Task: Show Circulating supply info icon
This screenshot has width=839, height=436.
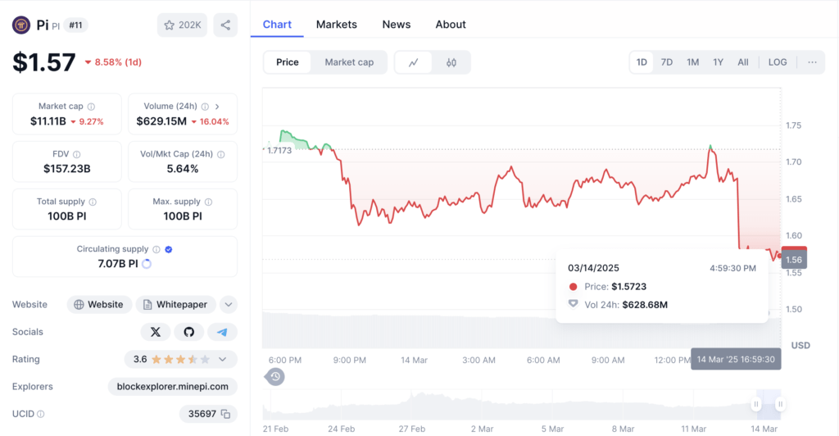Action: tap(156, 249)
